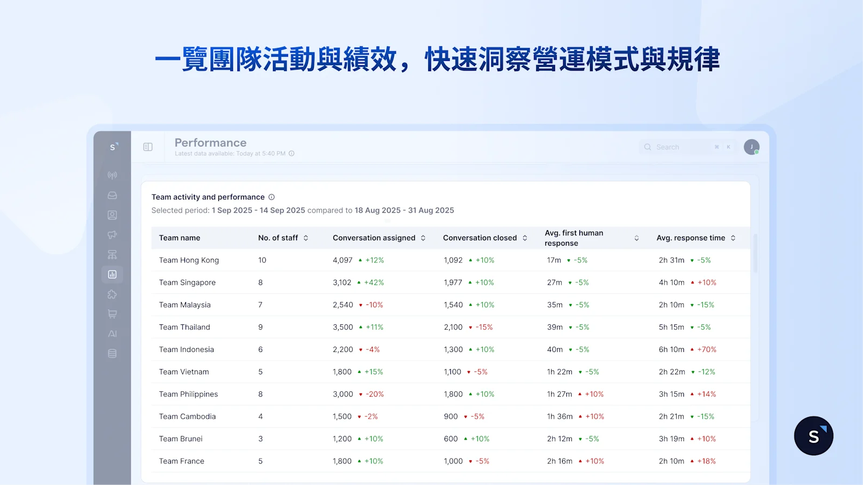Open the Integrations puzzle icon
The image size is (863, 485).
[x=112, y=294]
